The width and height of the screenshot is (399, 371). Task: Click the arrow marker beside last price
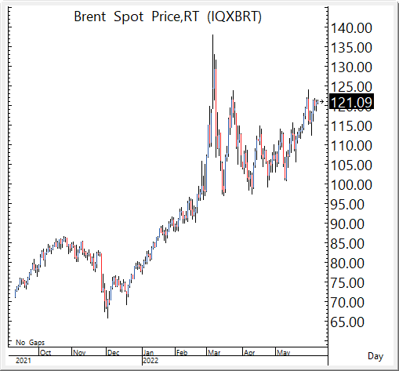click(x=321, y=101)
